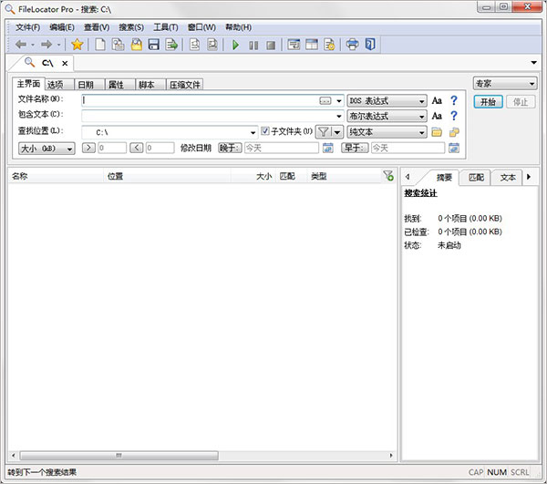Click the blue help book icon

(370, 45)
